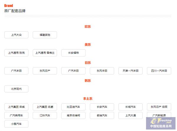This screenshot has width=177, height=131.
Task: Choose the 上汽集团 荣威 button
Action: coord(16,107)
